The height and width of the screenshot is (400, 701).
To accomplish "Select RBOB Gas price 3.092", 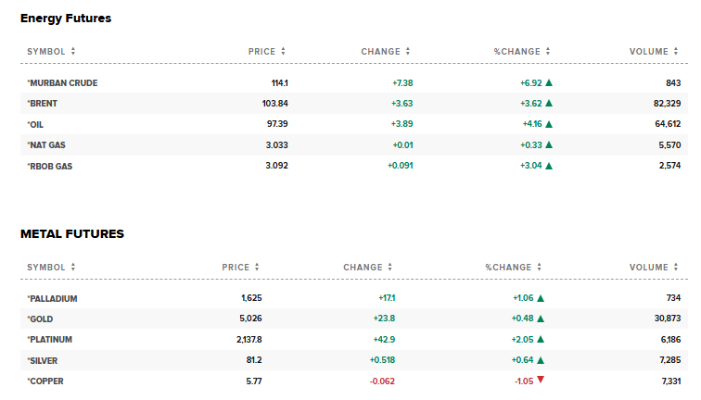I will pyautogui.click(x=276, y=166).
